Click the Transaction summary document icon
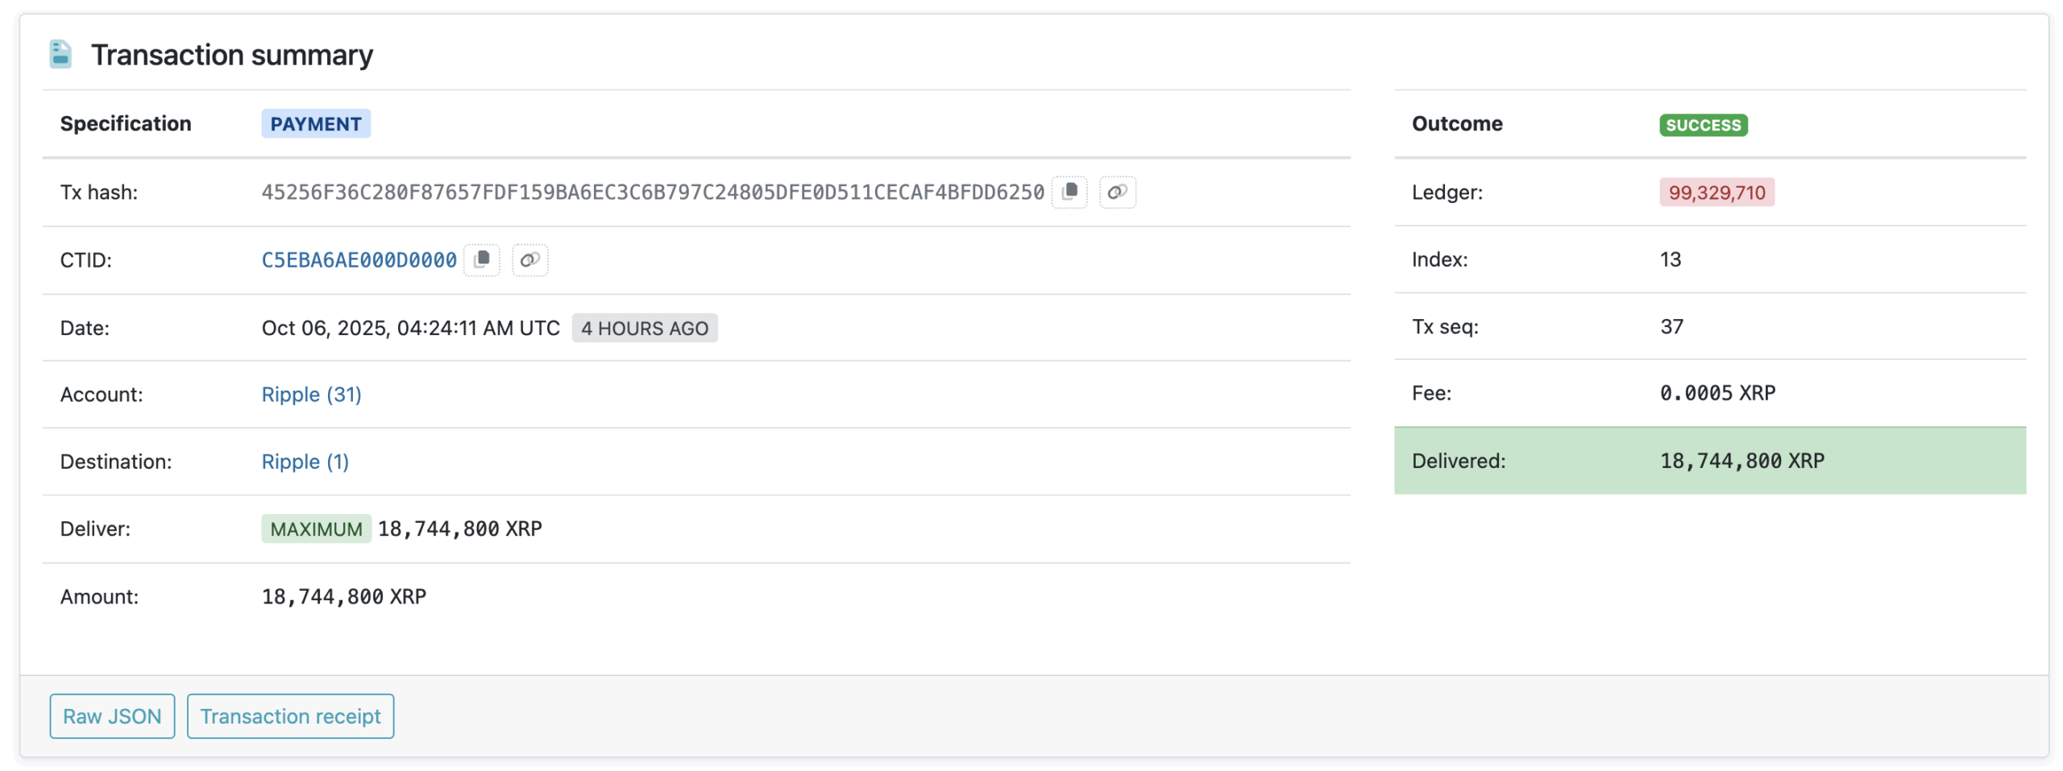 [60, 55]
